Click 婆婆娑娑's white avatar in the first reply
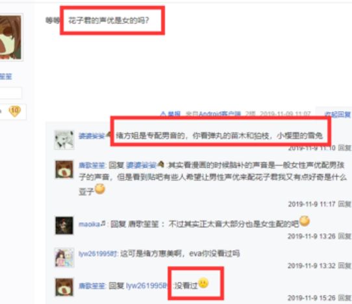This screenshot has width=352, height=304. tap(64, 140)
